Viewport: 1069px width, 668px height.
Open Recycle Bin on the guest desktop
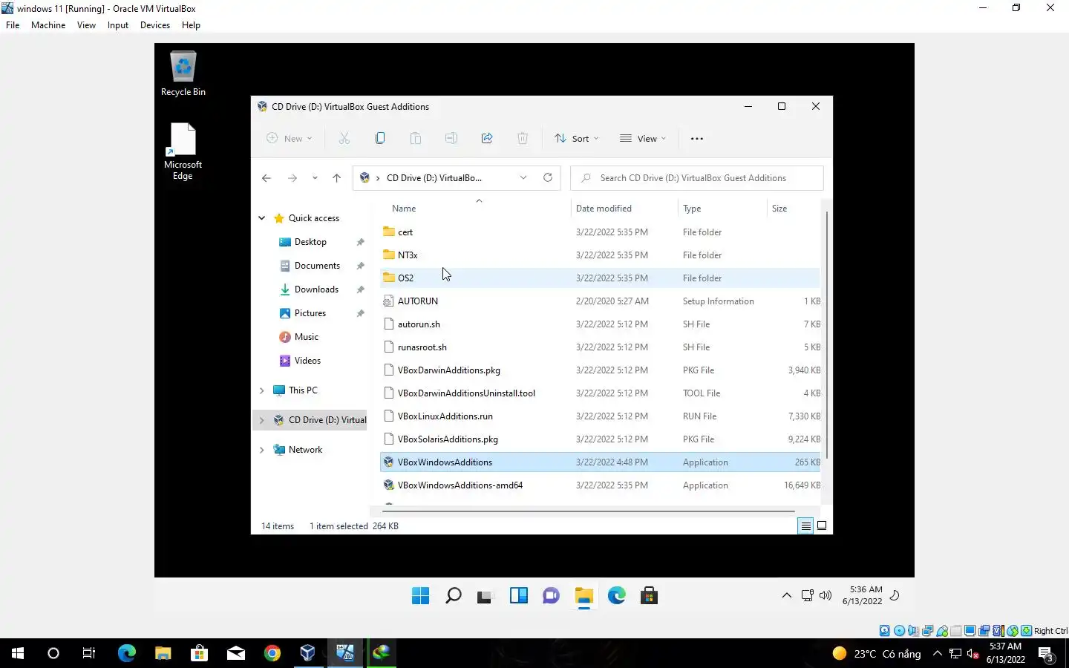(x=183, y=73)
